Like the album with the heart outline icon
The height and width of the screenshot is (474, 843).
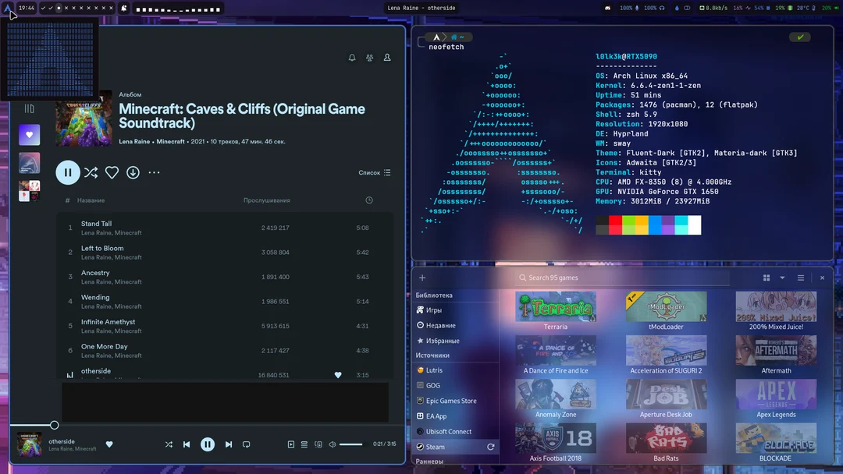[x=112, y=172]
